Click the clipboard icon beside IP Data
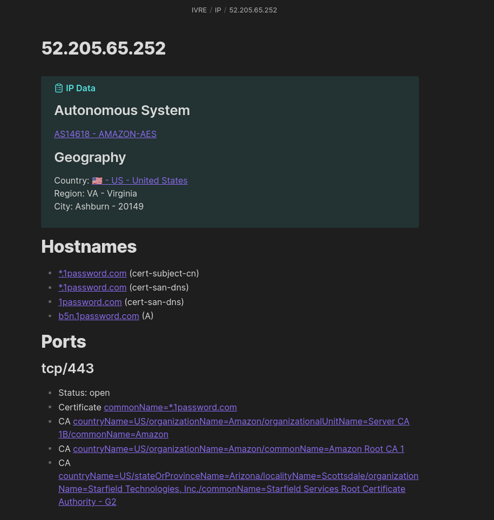Image resolution: width=494 pixels, height=520 pixels. (59, 88)
